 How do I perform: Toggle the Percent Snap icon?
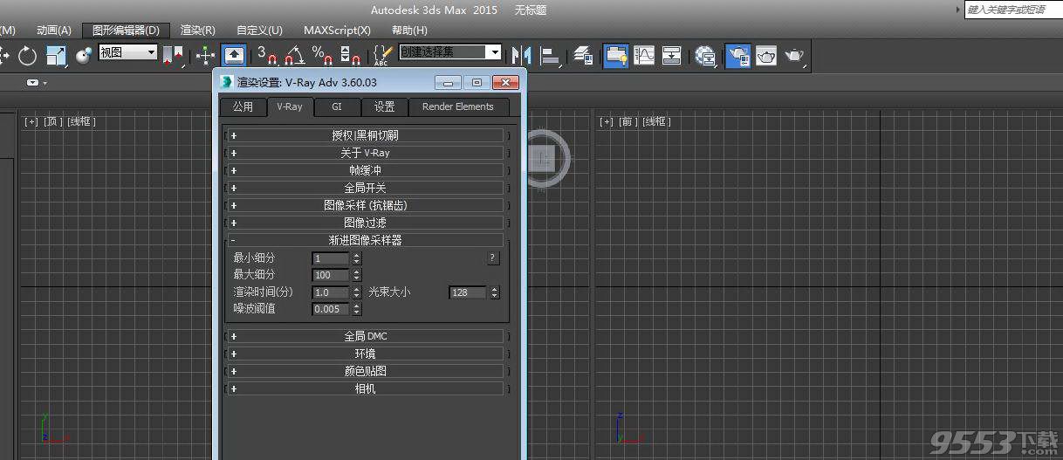[322, 56]
